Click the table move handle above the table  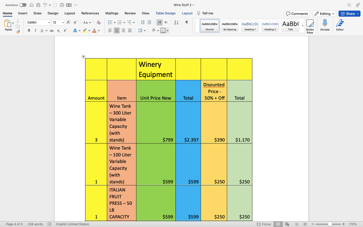coord(83,57)
